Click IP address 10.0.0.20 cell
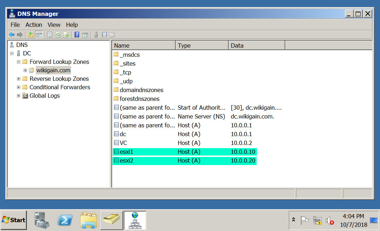 pyautogui.click(x=243, y=160)
